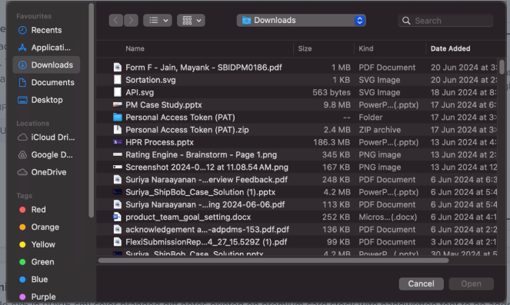This screenshot has width=510, height=305.
Task: Click the Folder kind cell
Action: [371, 118]
